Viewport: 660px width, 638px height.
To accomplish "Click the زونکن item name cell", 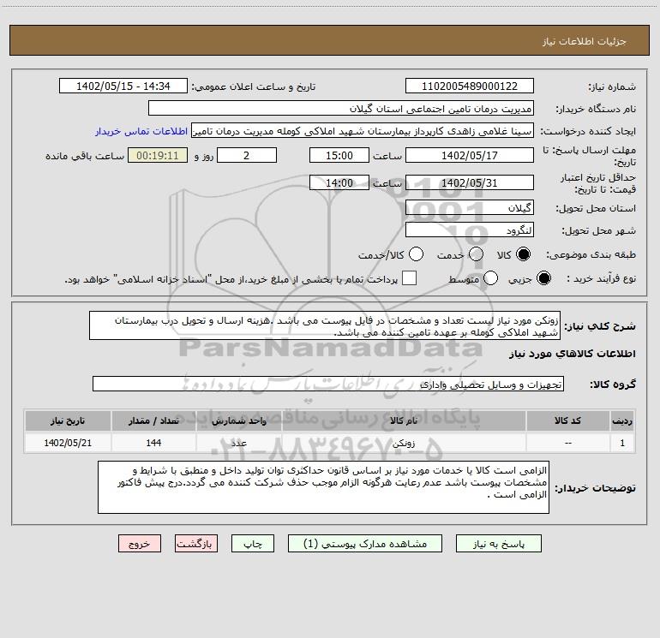I will pyautogui.click(x=404, y=443).
